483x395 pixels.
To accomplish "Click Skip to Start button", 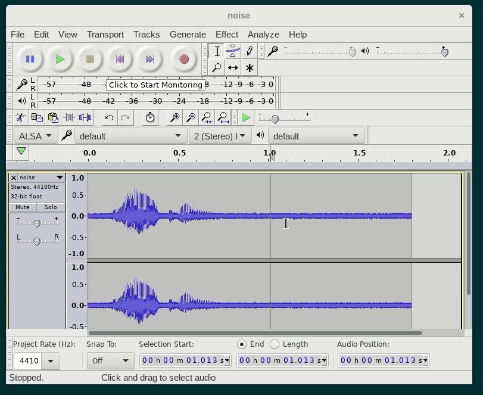I will [x=120, y=59].
